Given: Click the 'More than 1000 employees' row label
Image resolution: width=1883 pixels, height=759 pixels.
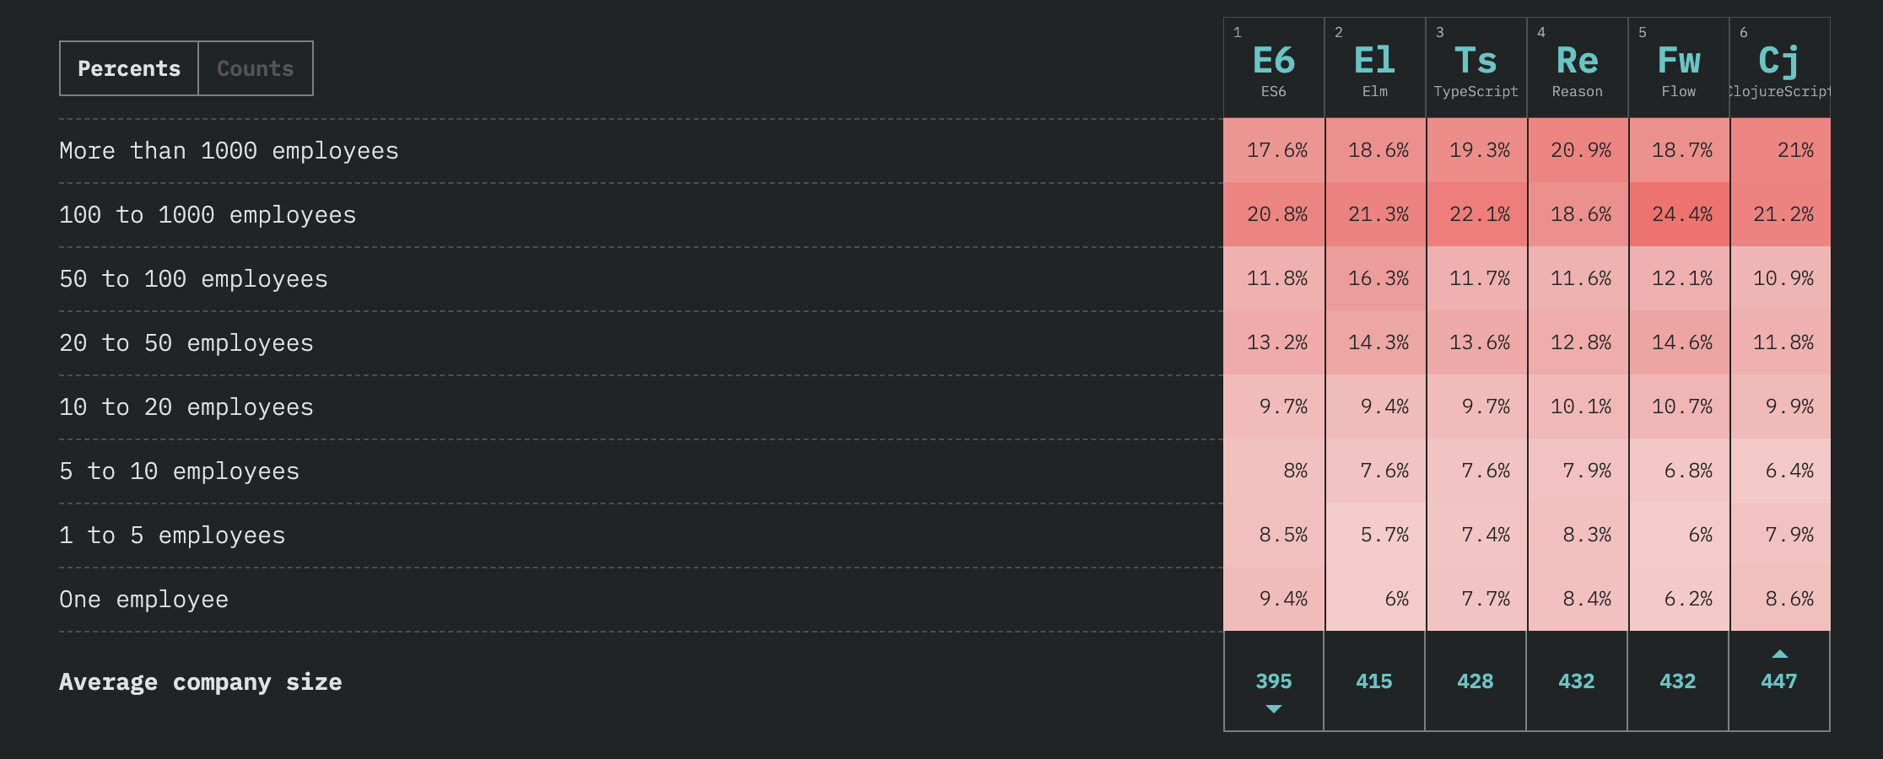Looking at the screenshot, I should pos(229,151).
